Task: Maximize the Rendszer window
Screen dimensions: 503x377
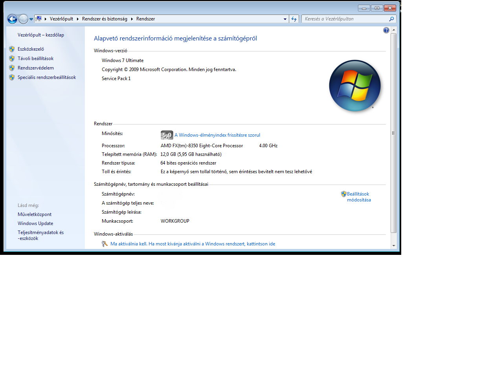Action: pos(377,8)
